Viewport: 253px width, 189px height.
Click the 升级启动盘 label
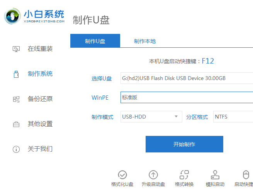coord(153,184)
